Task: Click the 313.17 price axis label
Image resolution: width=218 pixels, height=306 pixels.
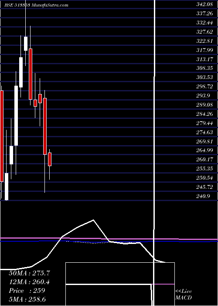Action: [x=204, y=59]
